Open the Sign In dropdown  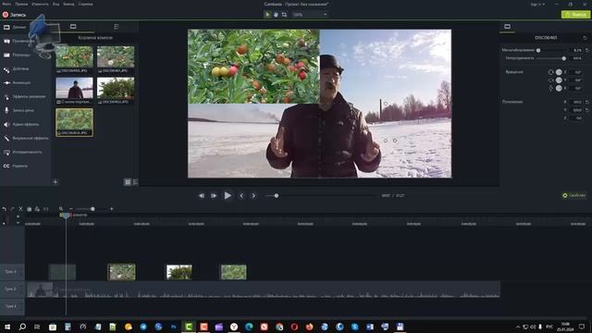tap(537, 4)
